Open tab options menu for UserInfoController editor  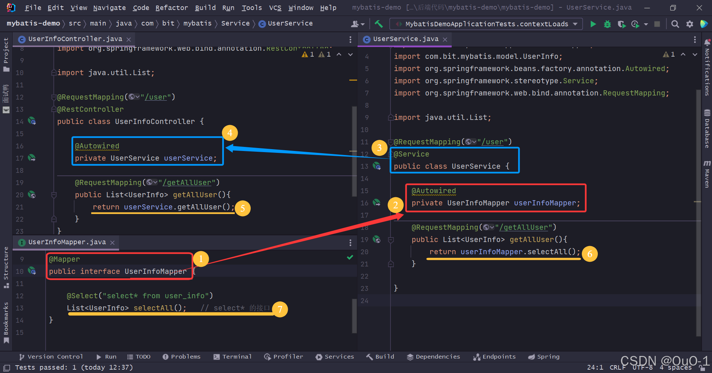350,39
